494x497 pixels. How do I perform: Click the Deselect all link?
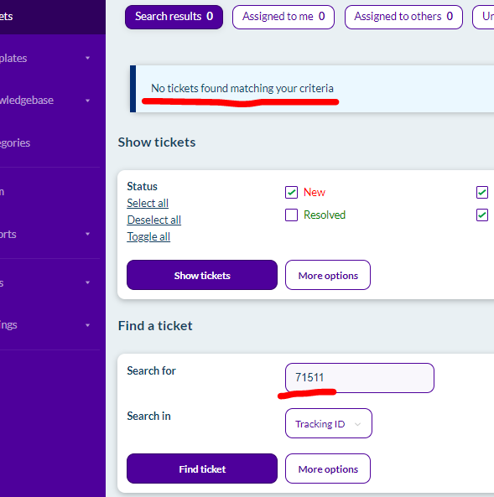point(153,220)
